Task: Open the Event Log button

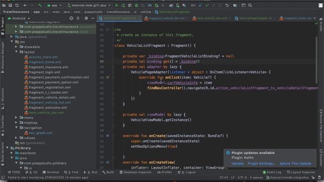Action: point(272,172)
